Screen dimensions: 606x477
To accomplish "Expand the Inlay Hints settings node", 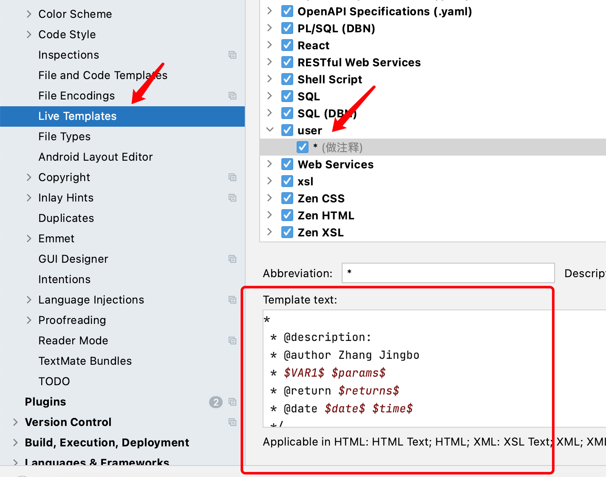I will point(29,198).
